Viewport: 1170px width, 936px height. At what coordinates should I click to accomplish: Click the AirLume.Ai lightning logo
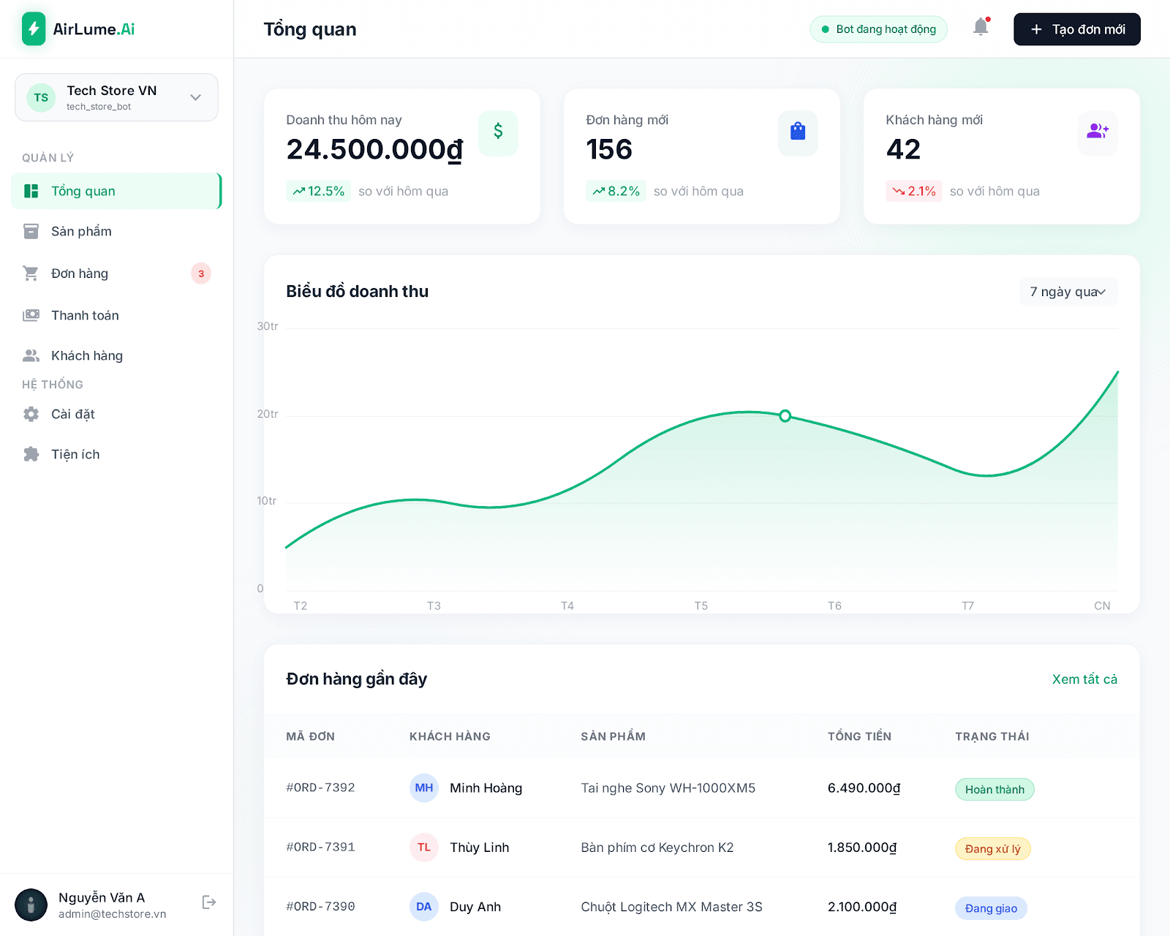click(x=33, y=29)
